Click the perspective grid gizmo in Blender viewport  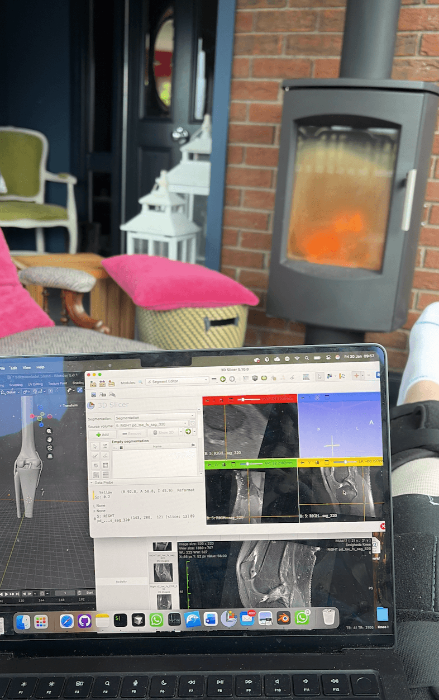pos(50,456)
